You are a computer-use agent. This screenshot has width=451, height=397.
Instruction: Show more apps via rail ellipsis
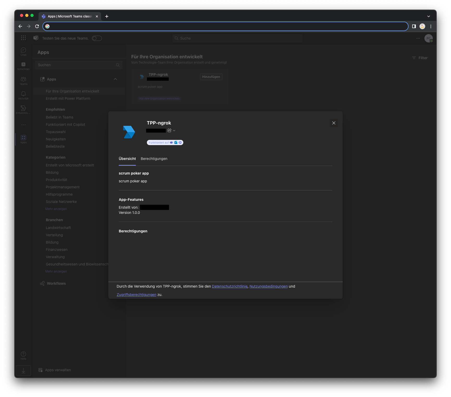coord(23,125)
